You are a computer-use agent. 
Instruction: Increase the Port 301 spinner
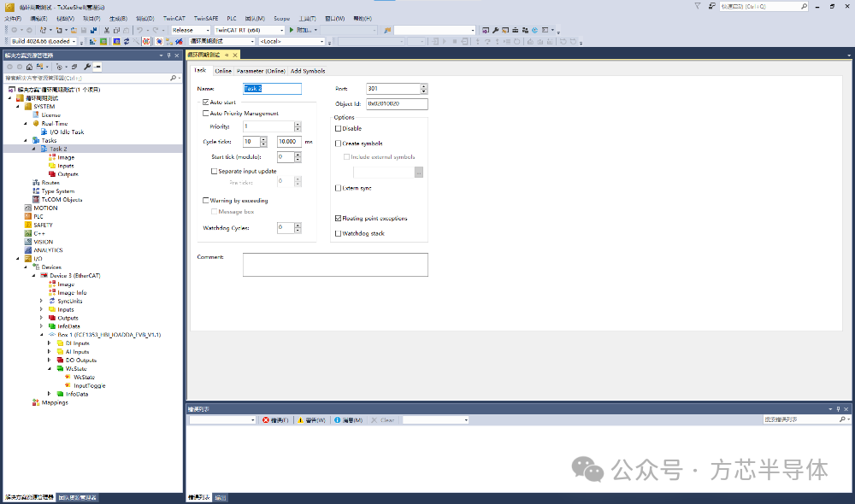point(424,86)
